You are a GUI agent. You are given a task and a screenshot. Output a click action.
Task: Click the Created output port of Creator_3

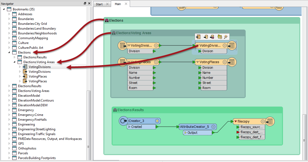pos(157,127)
